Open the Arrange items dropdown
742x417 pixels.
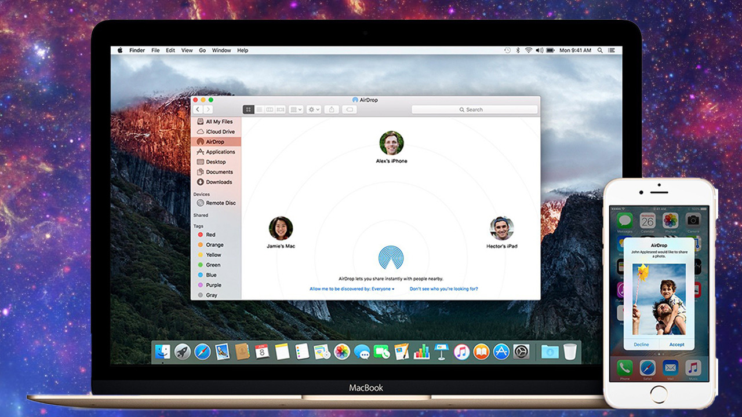click(x=296, y=109)
